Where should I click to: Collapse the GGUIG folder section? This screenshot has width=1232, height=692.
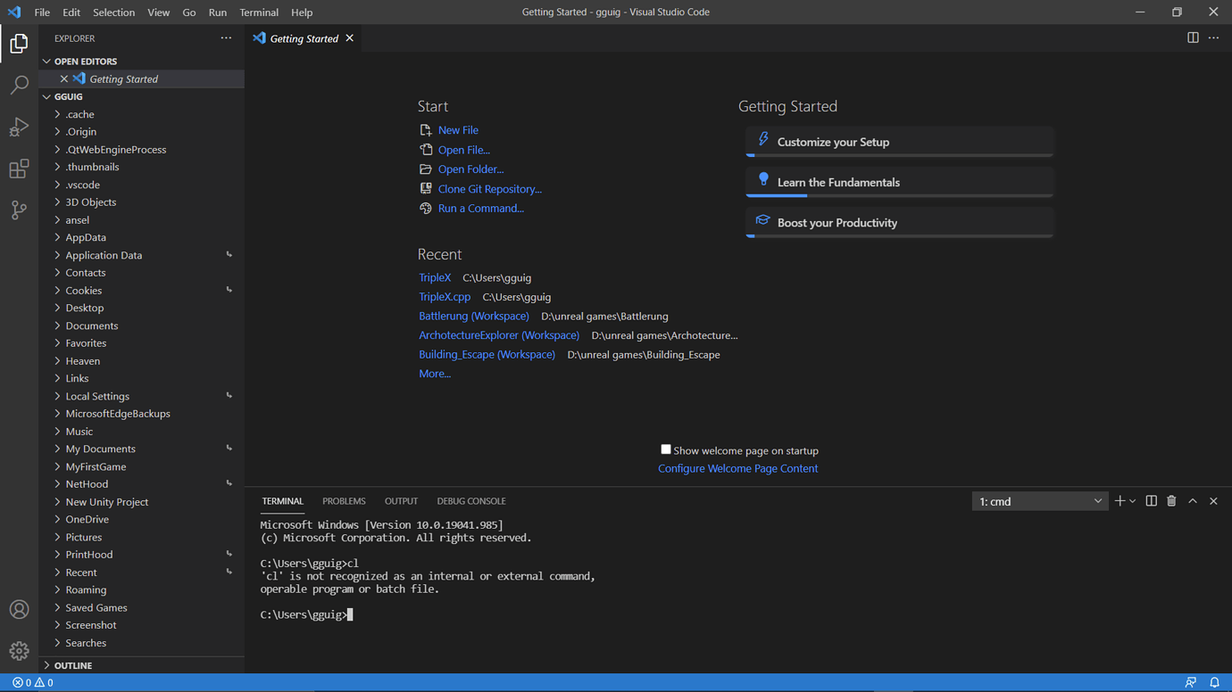[46, 96]
